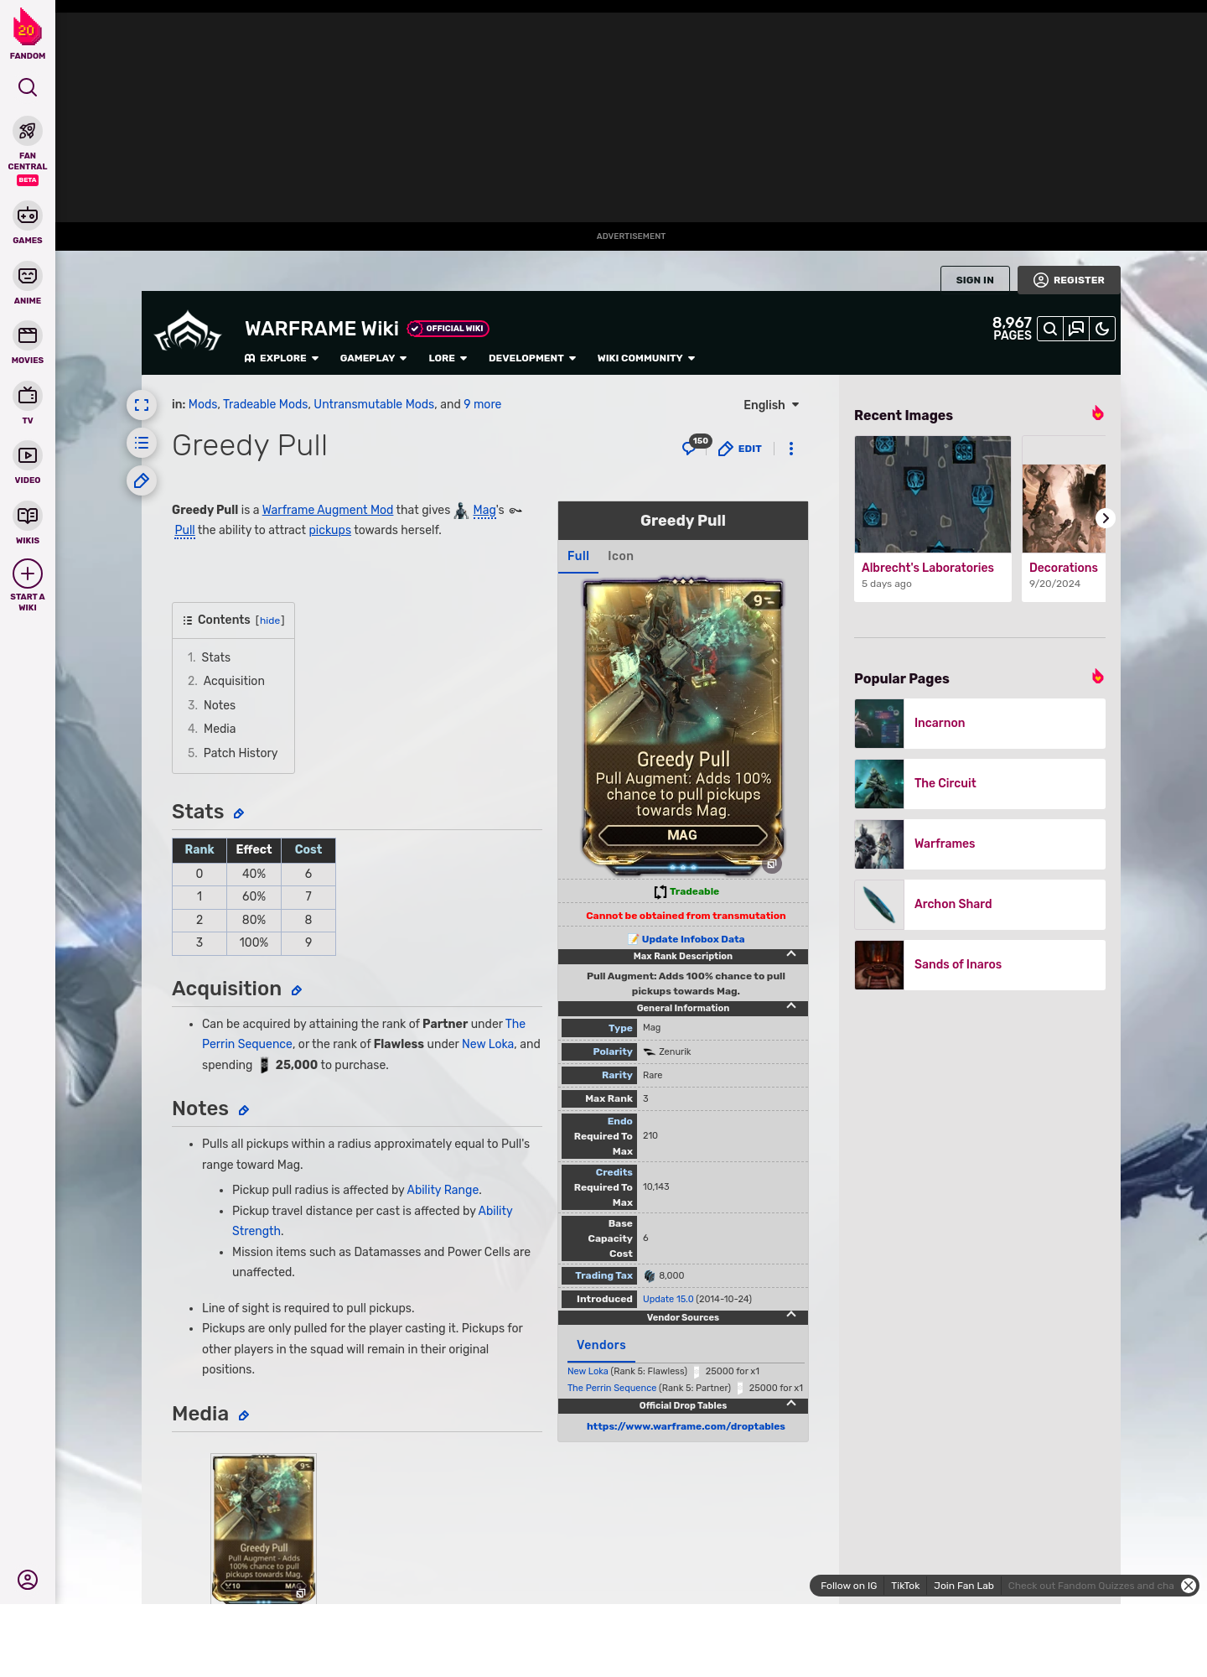Open the Update 15.0 link
The image size is (1207, 1677).
tap(668, 1299)
